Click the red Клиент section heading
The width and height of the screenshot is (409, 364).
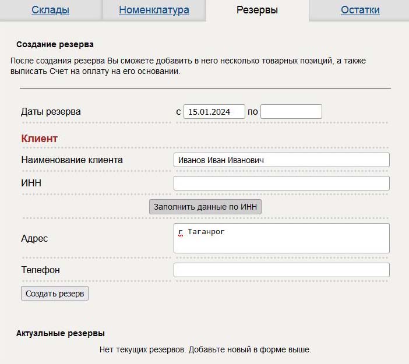click(x=40, y=139)
